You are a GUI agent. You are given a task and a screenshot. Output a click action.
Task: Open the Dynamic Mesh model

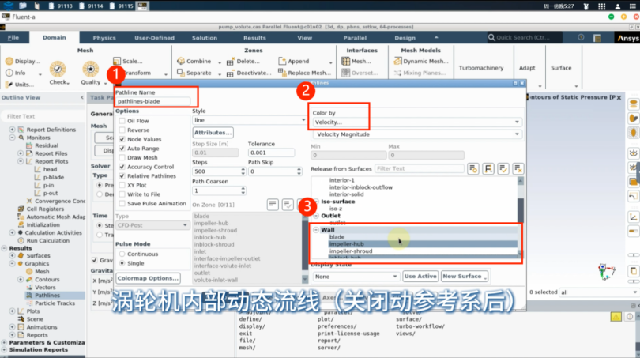click(x=421, y=61)
